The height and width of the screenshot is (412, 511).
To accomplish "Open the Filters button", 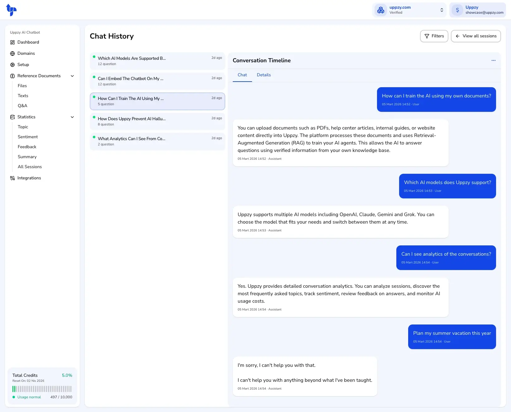I will tap(434, 36).
